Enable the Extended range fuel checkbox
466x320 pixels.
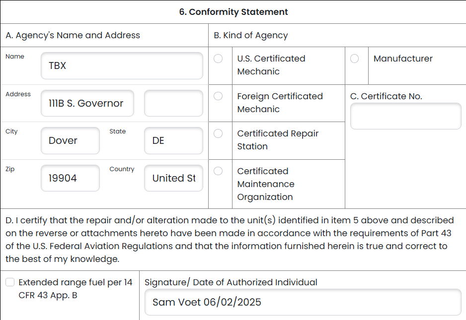coord(10,282)
